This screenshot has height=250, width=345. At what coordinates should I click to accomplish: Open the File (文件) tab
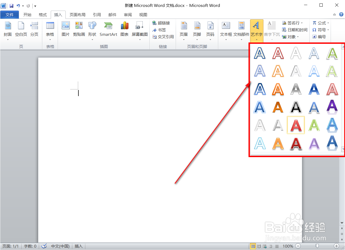tap(10, 15)
